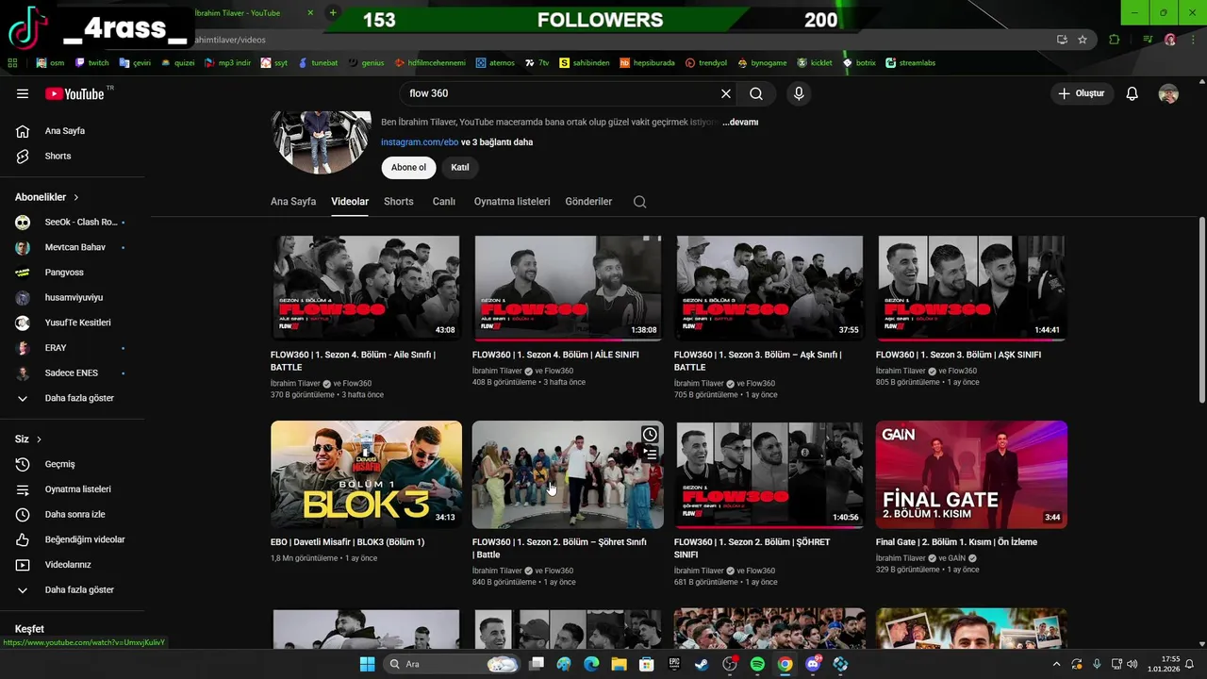This screenshot has width=1207, height=679.
Task: Open video title FLOW360 1. Sezon 4. Bölüm | AİLE SINIFI
Action: [x=555, y=355]
